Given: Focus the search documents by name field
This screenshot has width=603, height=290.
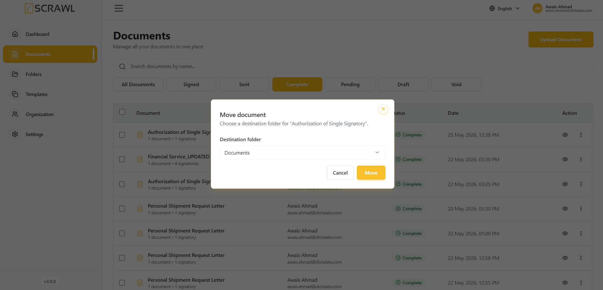Looking at the screenshot, I should (353, 66).
